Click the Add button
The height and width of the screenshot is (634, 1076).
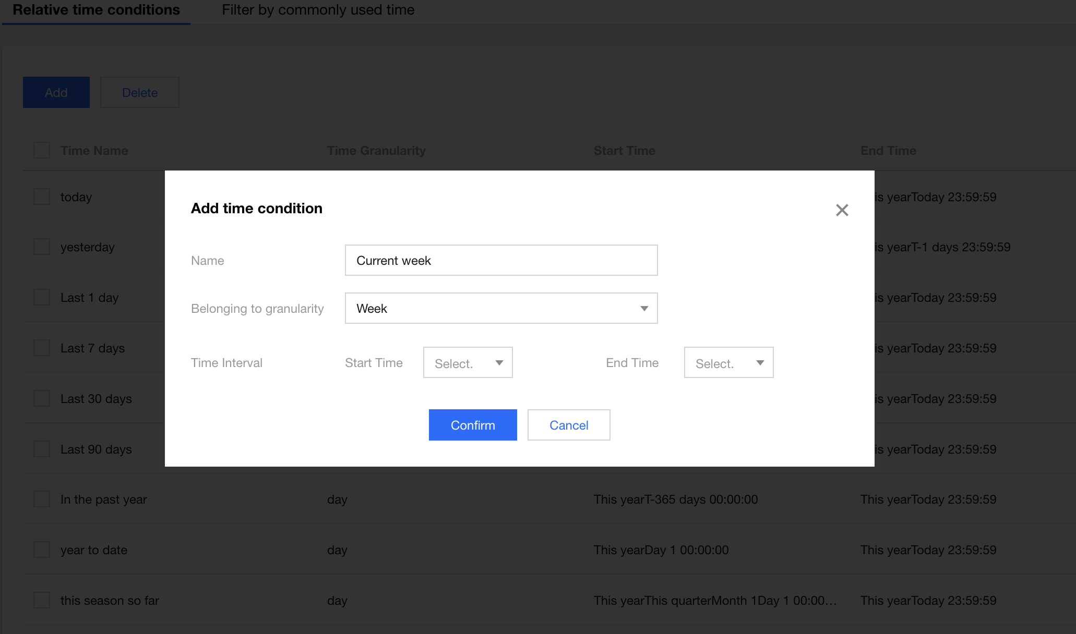(56, 92)
